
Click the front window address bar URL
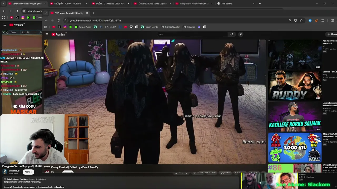96,20
